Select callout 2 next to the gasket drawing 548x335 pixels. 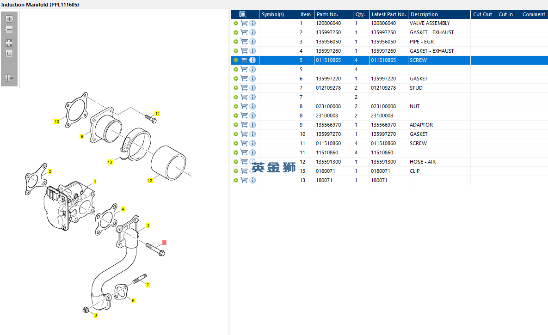coord(50,171)
